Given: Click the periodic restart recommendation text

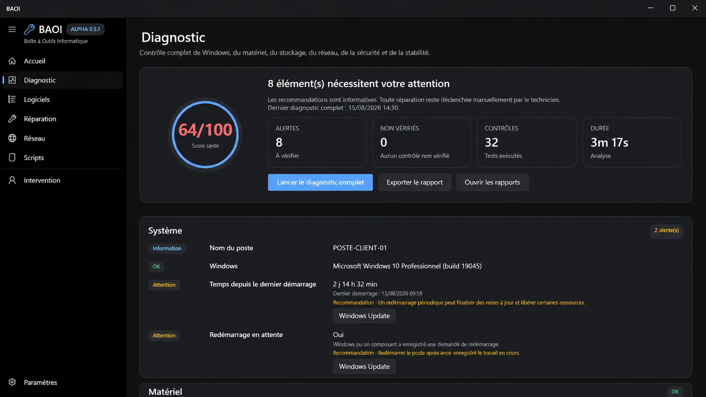Looking at the screenshot, I should [x=459, y=302].
